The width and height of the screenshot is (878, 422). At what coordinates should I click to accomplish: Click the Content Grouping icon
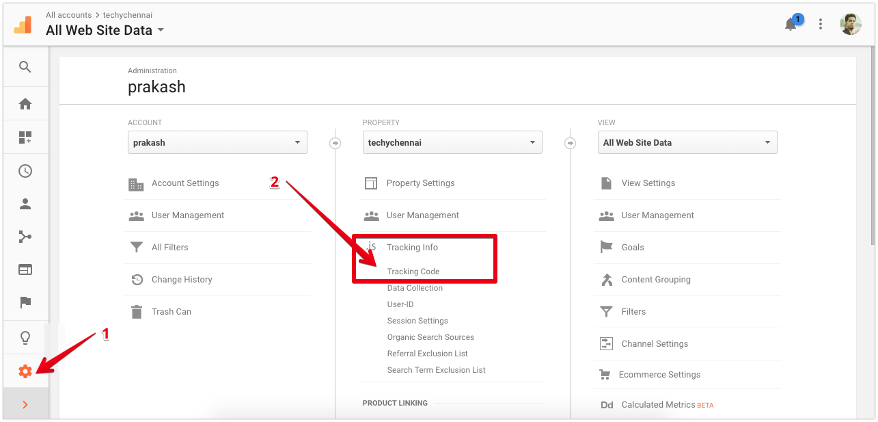tap(606, 280)
